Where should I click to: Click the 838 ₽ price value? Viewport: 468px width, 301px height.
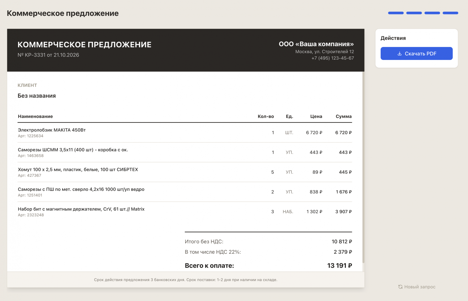(x=316, y=192)
